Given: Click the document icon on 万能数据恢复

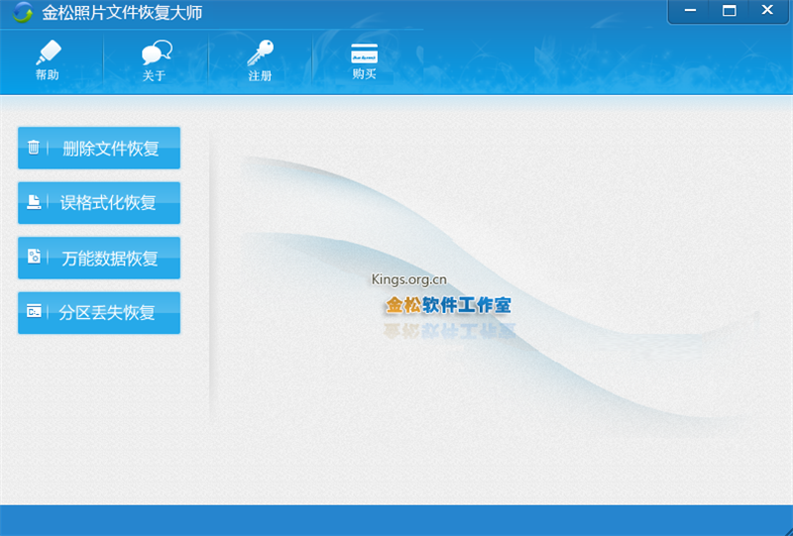Looking at the screenshot, I should pos(34,256).
